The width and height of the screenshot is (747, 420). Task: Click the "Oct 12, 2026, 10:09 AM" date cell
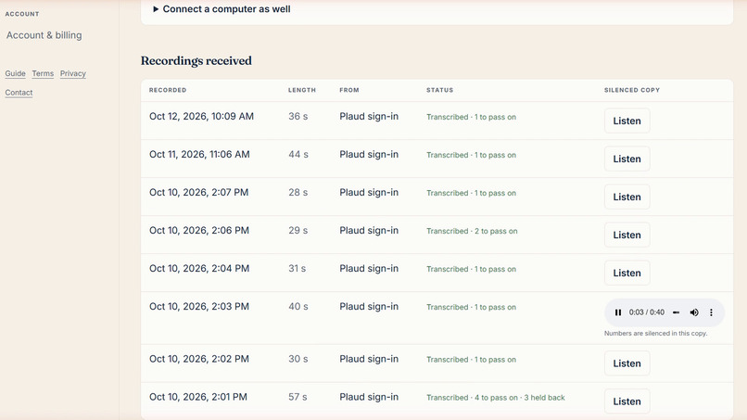click(201, 116)
